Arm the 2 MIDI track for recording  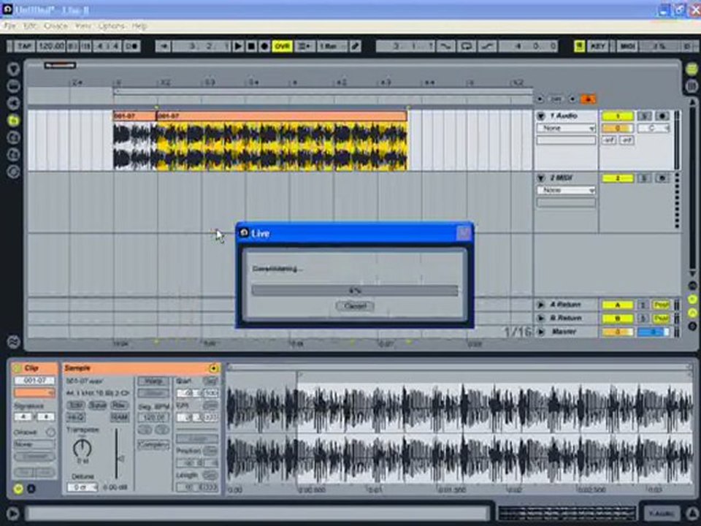662,178
